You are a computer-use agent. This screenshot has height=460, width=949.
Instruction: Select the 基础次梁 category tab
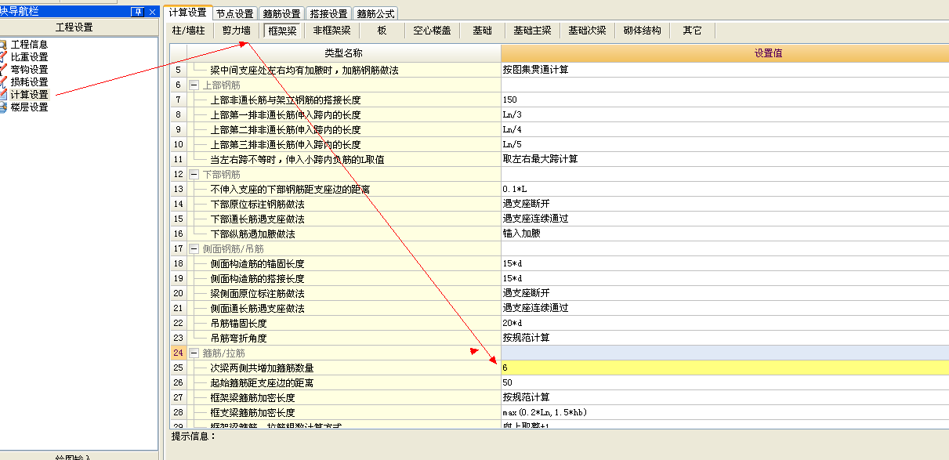click(x=587, y=31)
